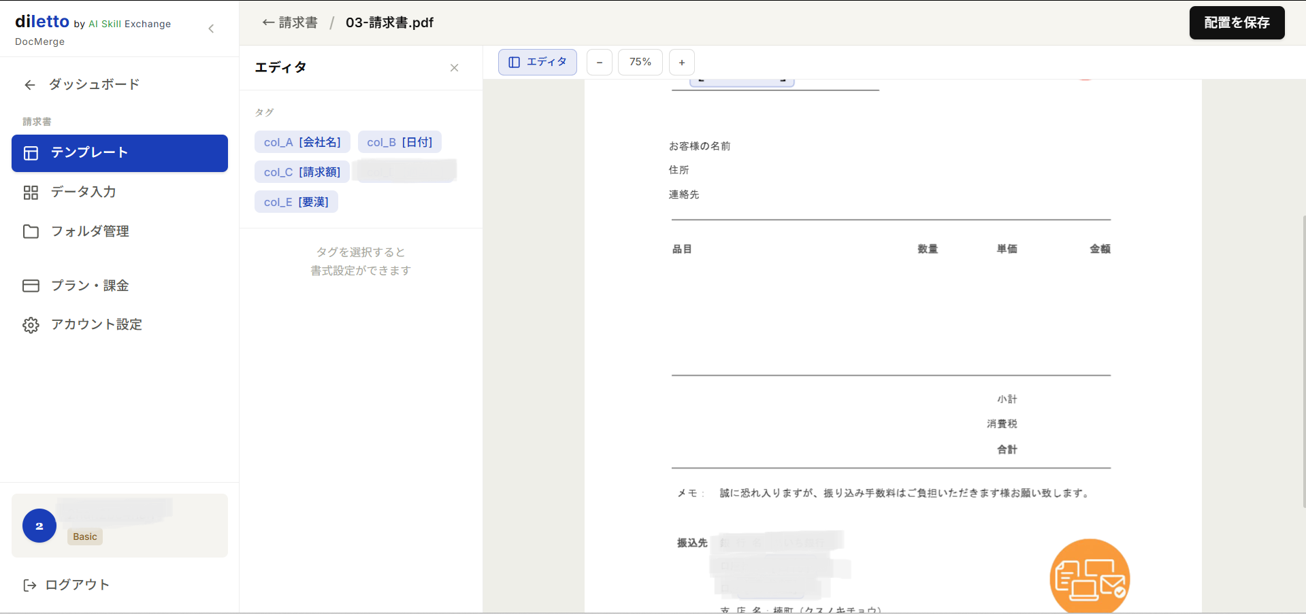Click the credit card icon beside プラン・課金

point(31,286)
